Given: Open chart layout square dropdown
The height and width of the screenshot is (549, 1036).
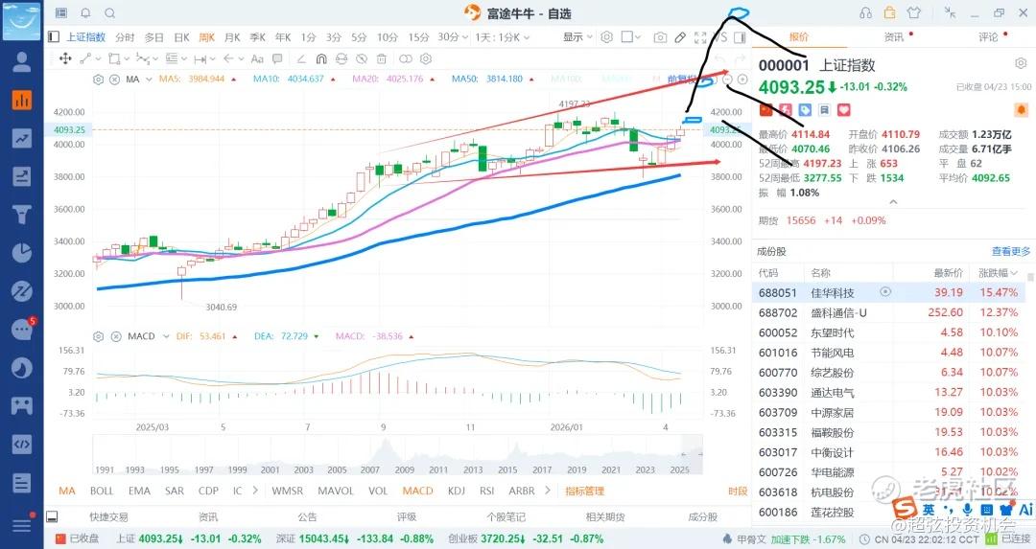Looking at the screenshot, I should point(631,37).
